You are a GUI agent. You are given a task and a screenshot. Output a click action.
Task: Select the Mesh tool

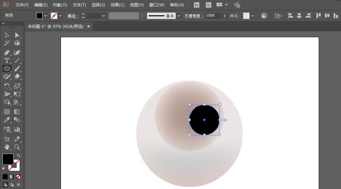[x=7, y=112]
